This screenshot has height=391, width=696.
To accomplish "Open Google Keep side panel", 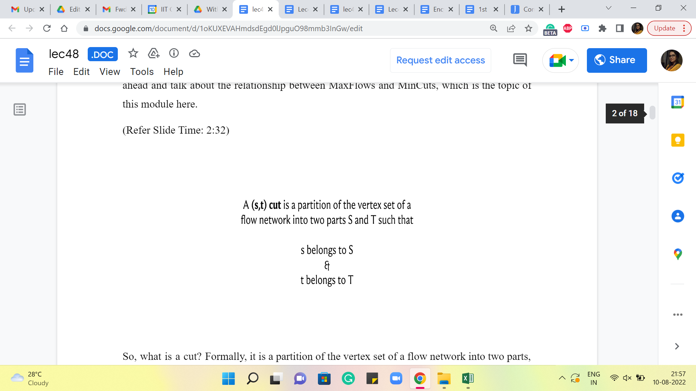I will [x=678, y=140].
